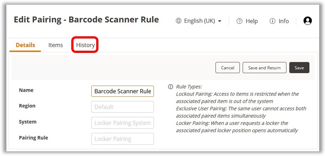Click the Pairing Rule field
Screen dimensions: 325x156
122,139
